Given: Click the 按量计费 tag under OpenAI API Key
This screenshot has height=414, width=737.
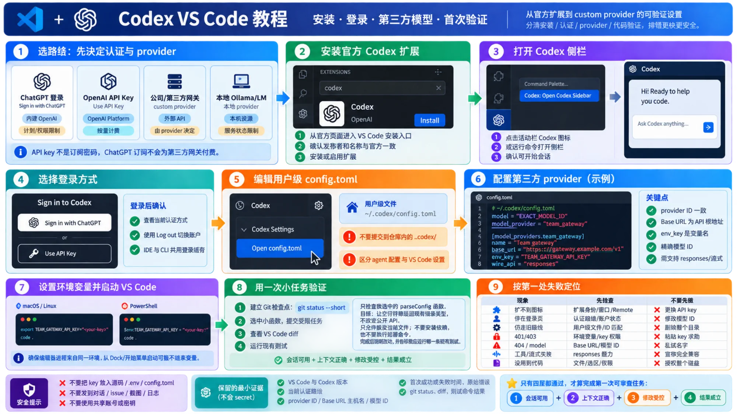Looking at the screenshot, I should coord(108,131).
